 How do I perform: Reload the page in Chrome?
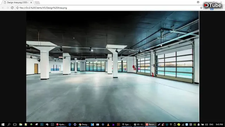(12, 8)
